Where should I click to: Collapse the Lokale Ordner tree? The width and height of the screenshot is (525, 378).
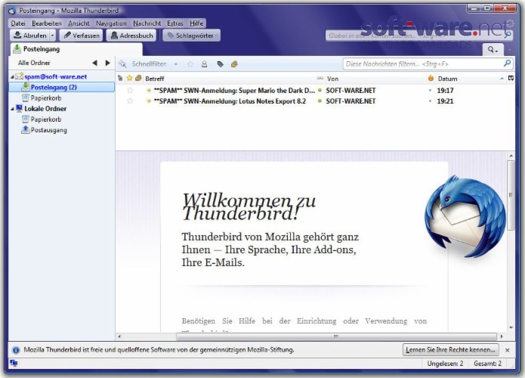click(12, 109)
